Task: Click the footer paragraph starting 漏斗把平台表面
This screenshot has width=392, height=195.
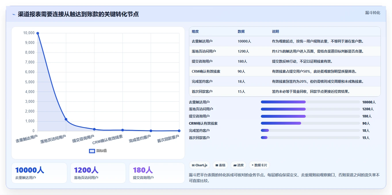Action: (284, 178)
